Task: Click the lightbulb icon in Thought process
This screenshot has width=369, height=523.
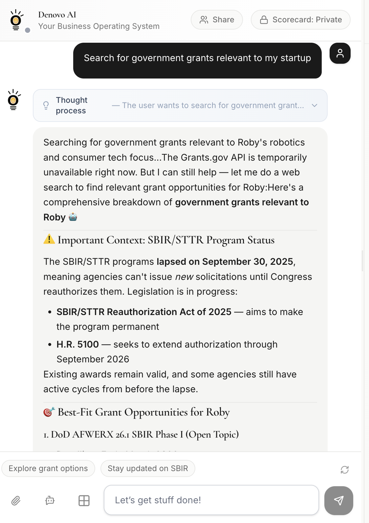Action: click(x=46, y=105)
